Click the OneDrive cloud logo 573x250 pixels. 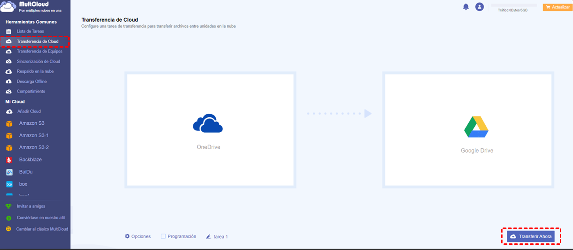tap(208, 124)
